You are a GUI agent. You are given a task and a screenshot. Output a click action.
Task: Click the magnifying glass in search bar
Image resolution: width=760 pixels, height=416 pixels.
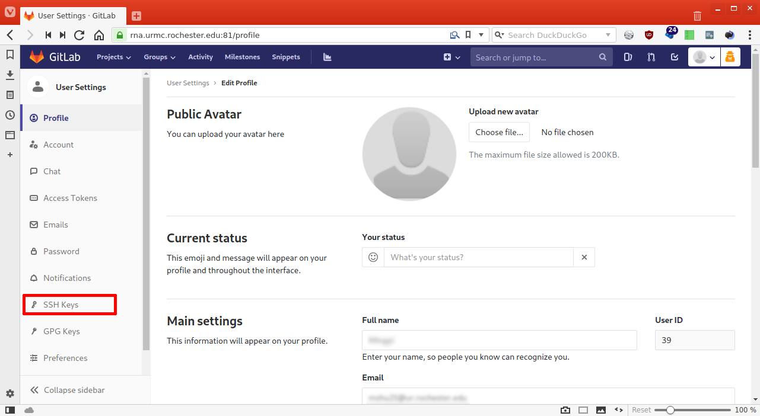click(602, 57)
